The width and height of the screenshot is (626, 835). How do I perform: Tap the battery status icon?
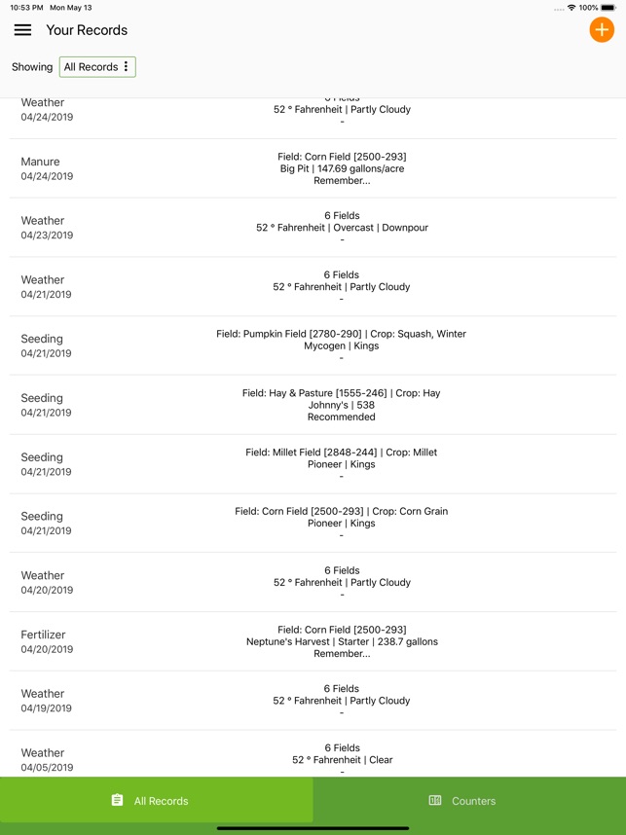point(609,8)
